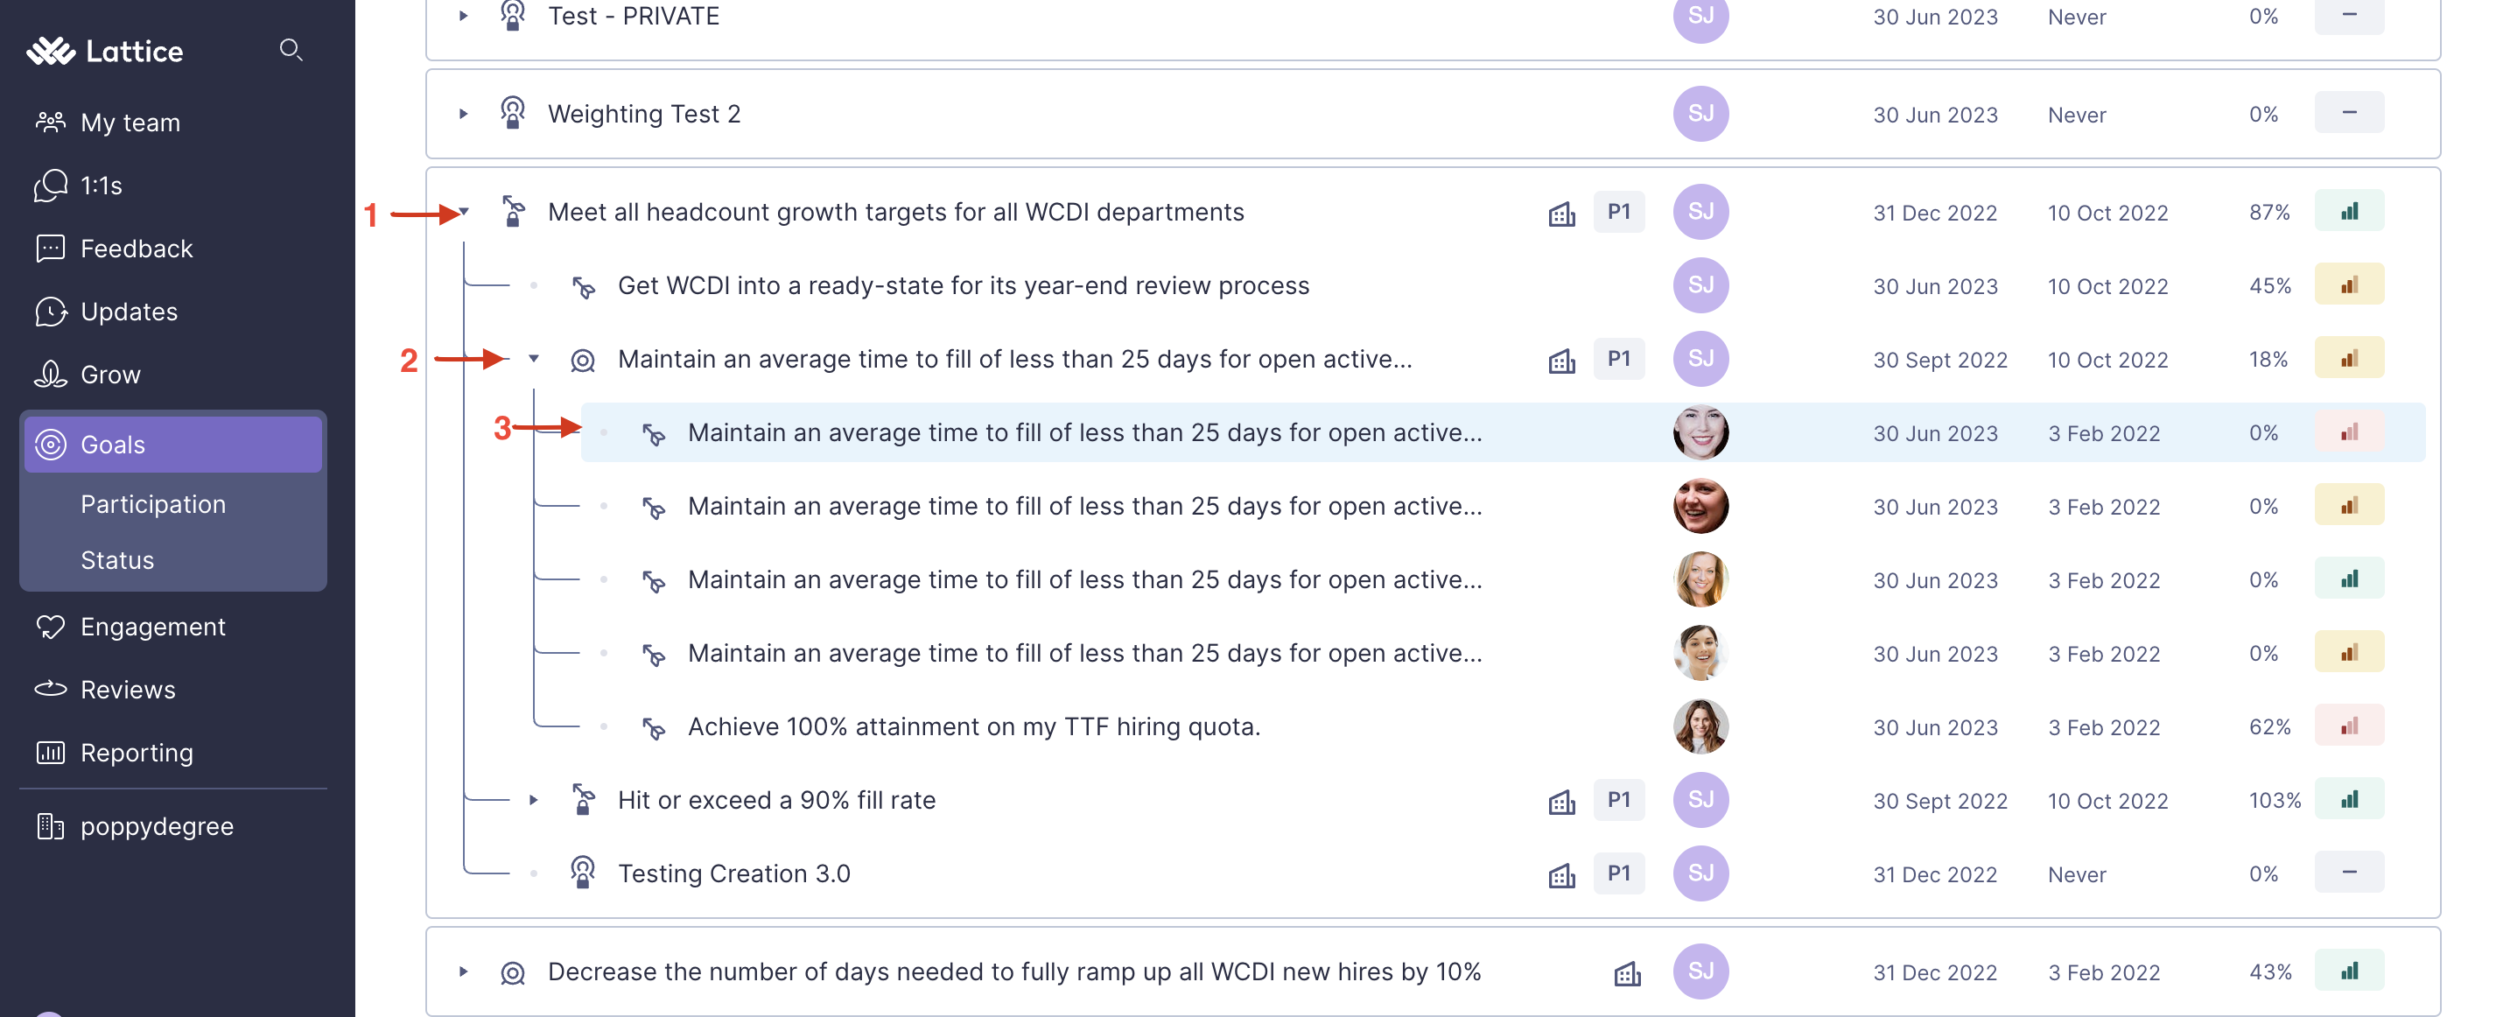Viewport: 2496px width, 1017px height.
Task: Open search from the sidebar magnifier icon
Action: 291,51
